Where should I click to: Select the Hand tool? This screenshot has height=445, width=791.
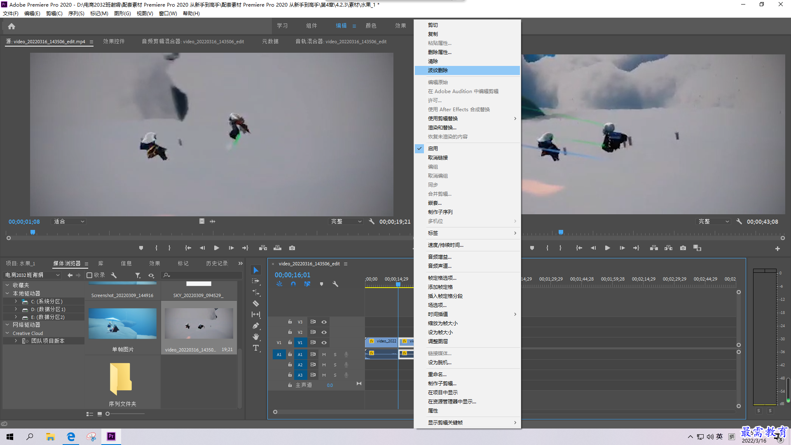(256, 337)
